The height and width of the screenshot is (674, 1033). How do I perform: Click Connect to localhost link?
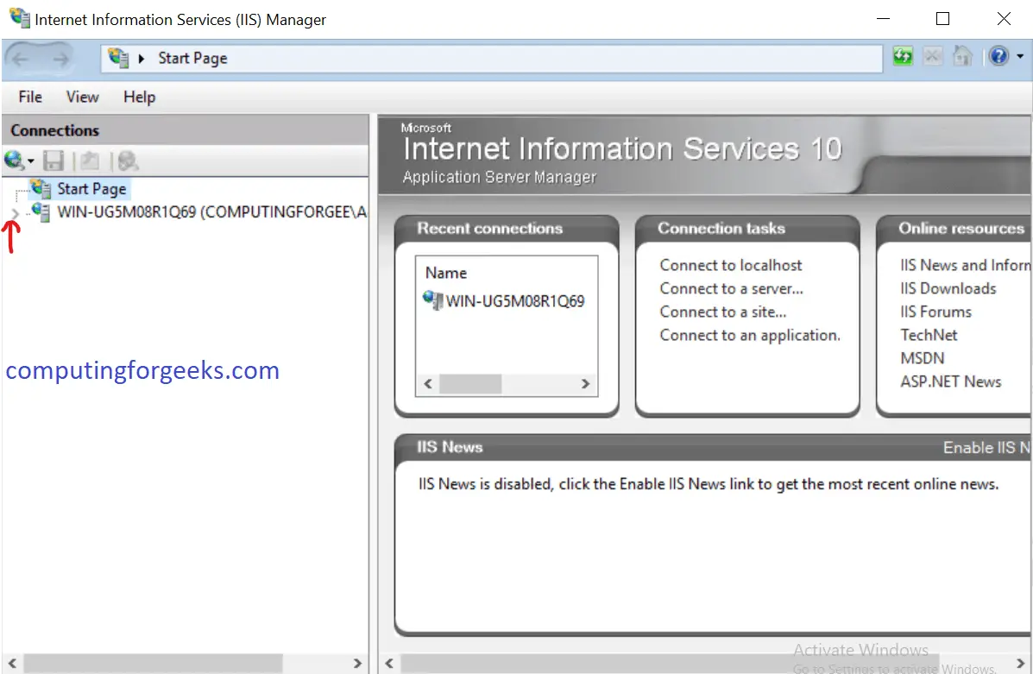pyautogui.click(x=731, y=266)
